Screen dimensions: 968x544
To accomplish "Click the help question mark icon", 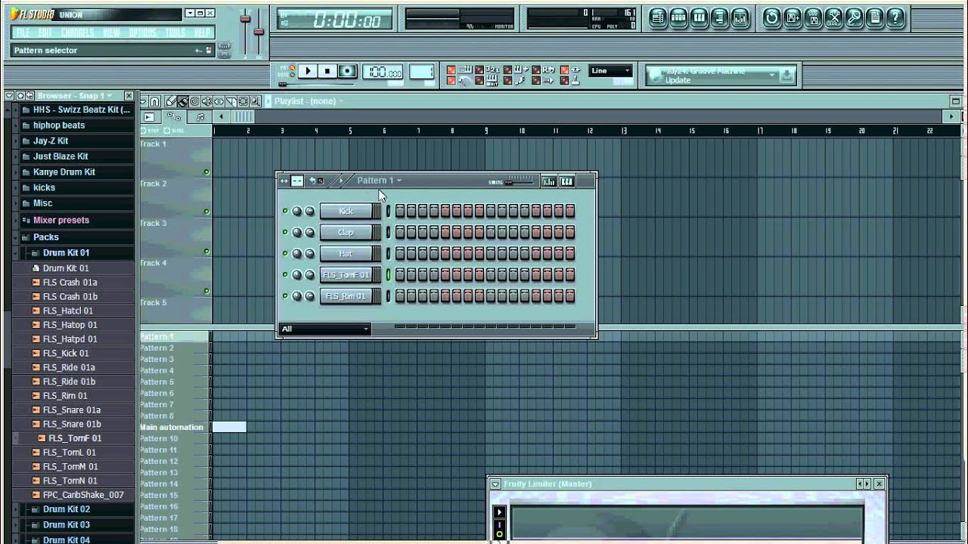I will click(895, 18).
